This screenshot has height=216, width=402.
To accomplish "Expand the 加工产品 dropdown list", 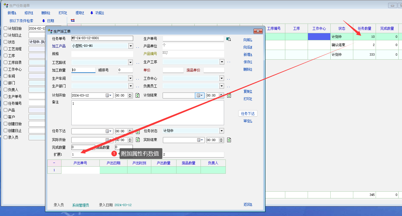I will 131,46.
